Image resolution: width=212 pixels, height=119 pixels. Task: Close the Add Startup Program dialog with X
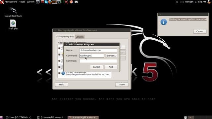coord(66,44)
